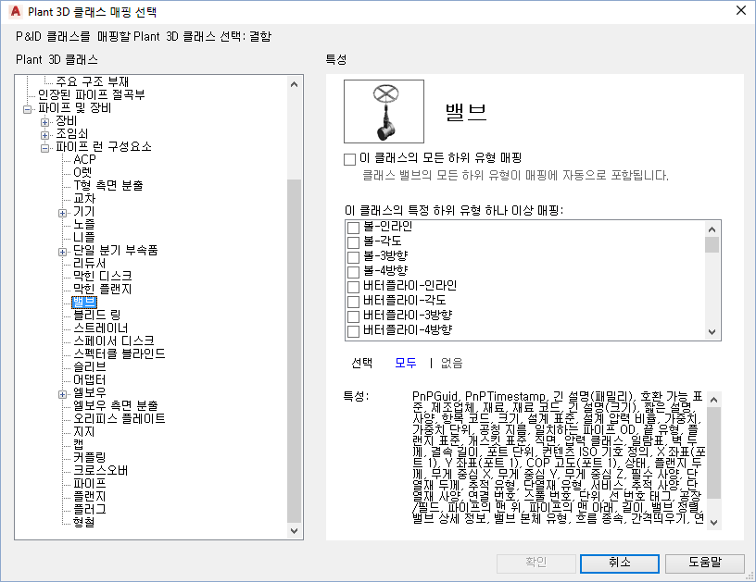The width and height of the screenshot is (756, 582).
Task: Select the 슬리브 tree item
Action: tap(89, 366)
